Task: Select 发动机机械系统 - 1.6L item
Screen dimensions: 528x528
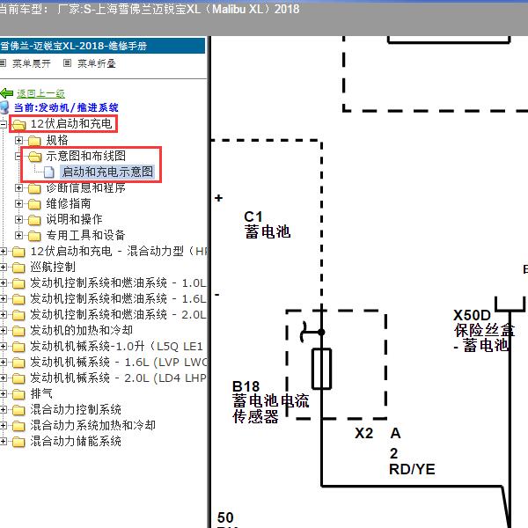Action: 119,362
